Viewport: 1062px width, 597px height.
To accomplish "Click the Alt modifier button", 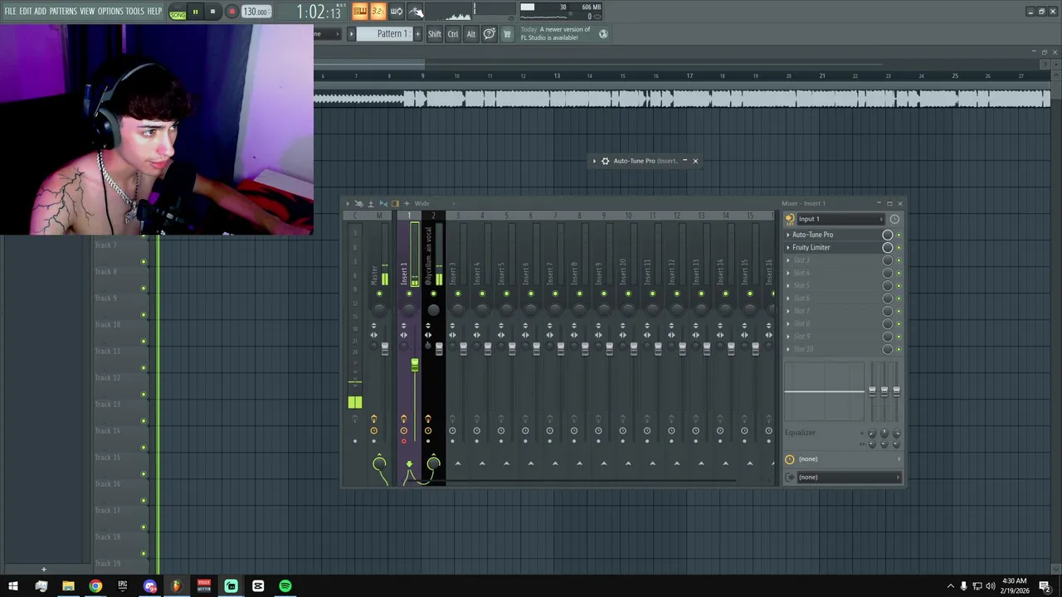I will point(471,34).
